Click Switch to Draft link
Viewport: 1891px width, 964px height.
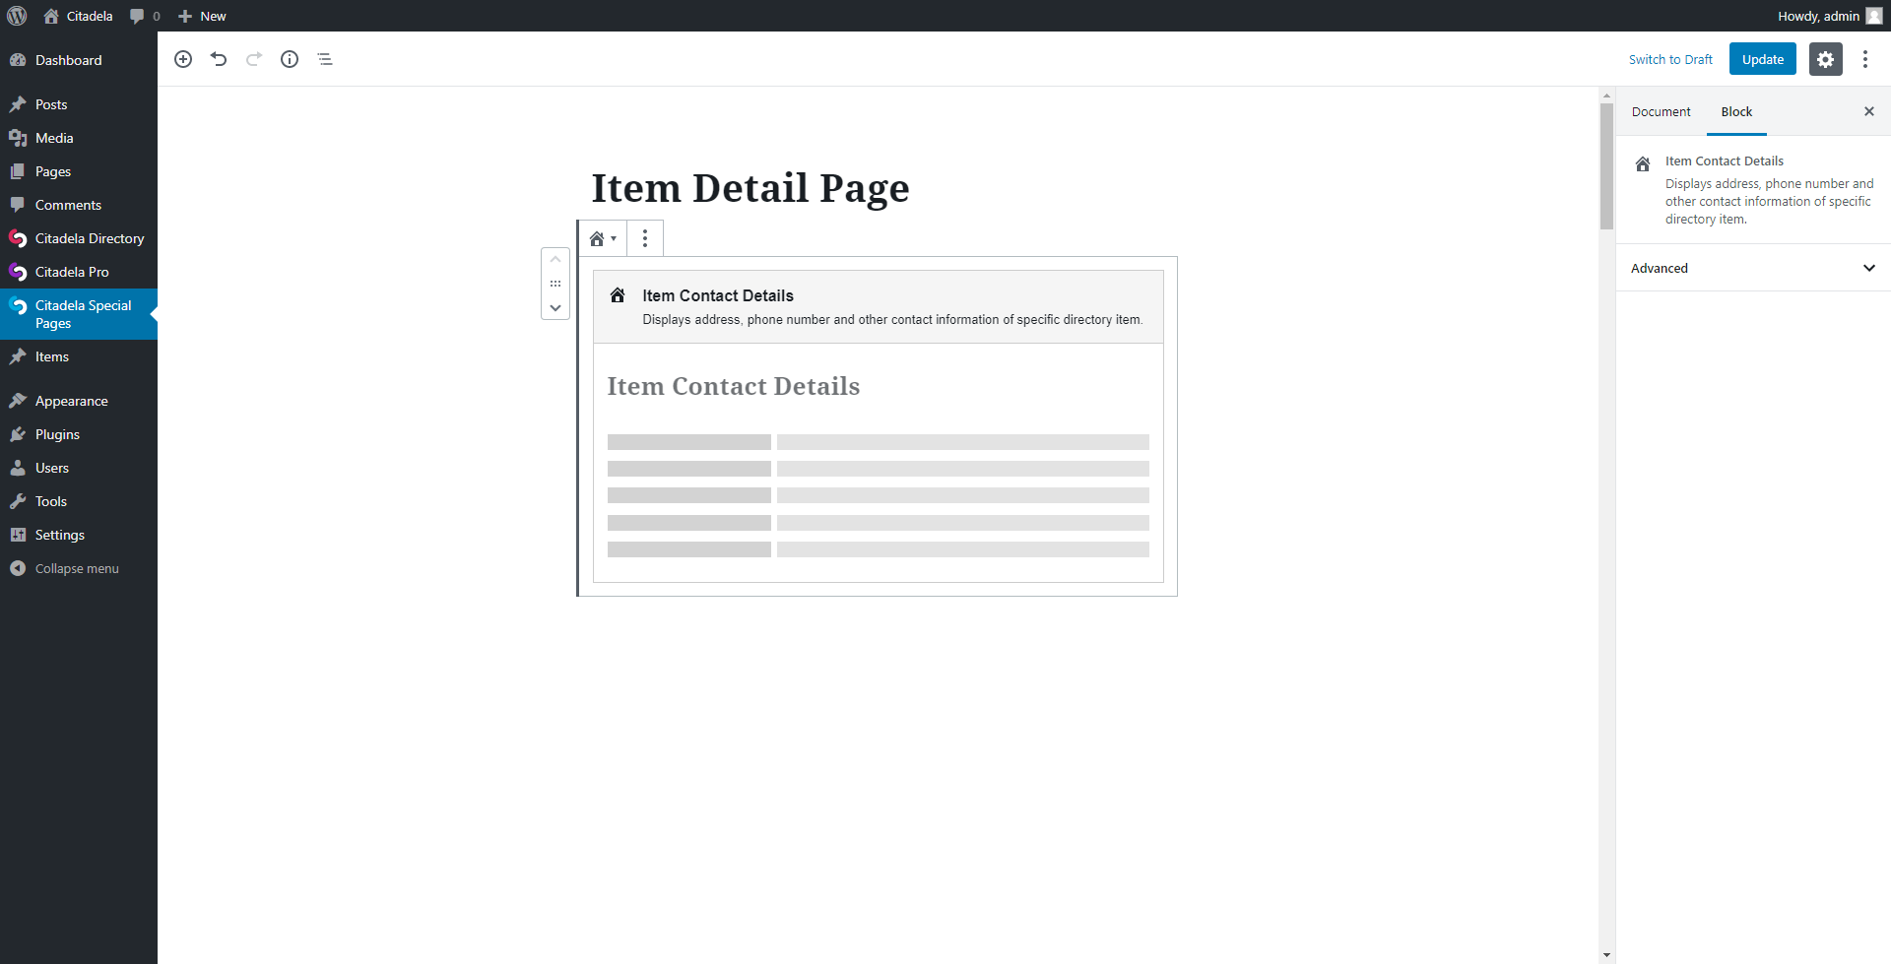(x=1670, y=59)
